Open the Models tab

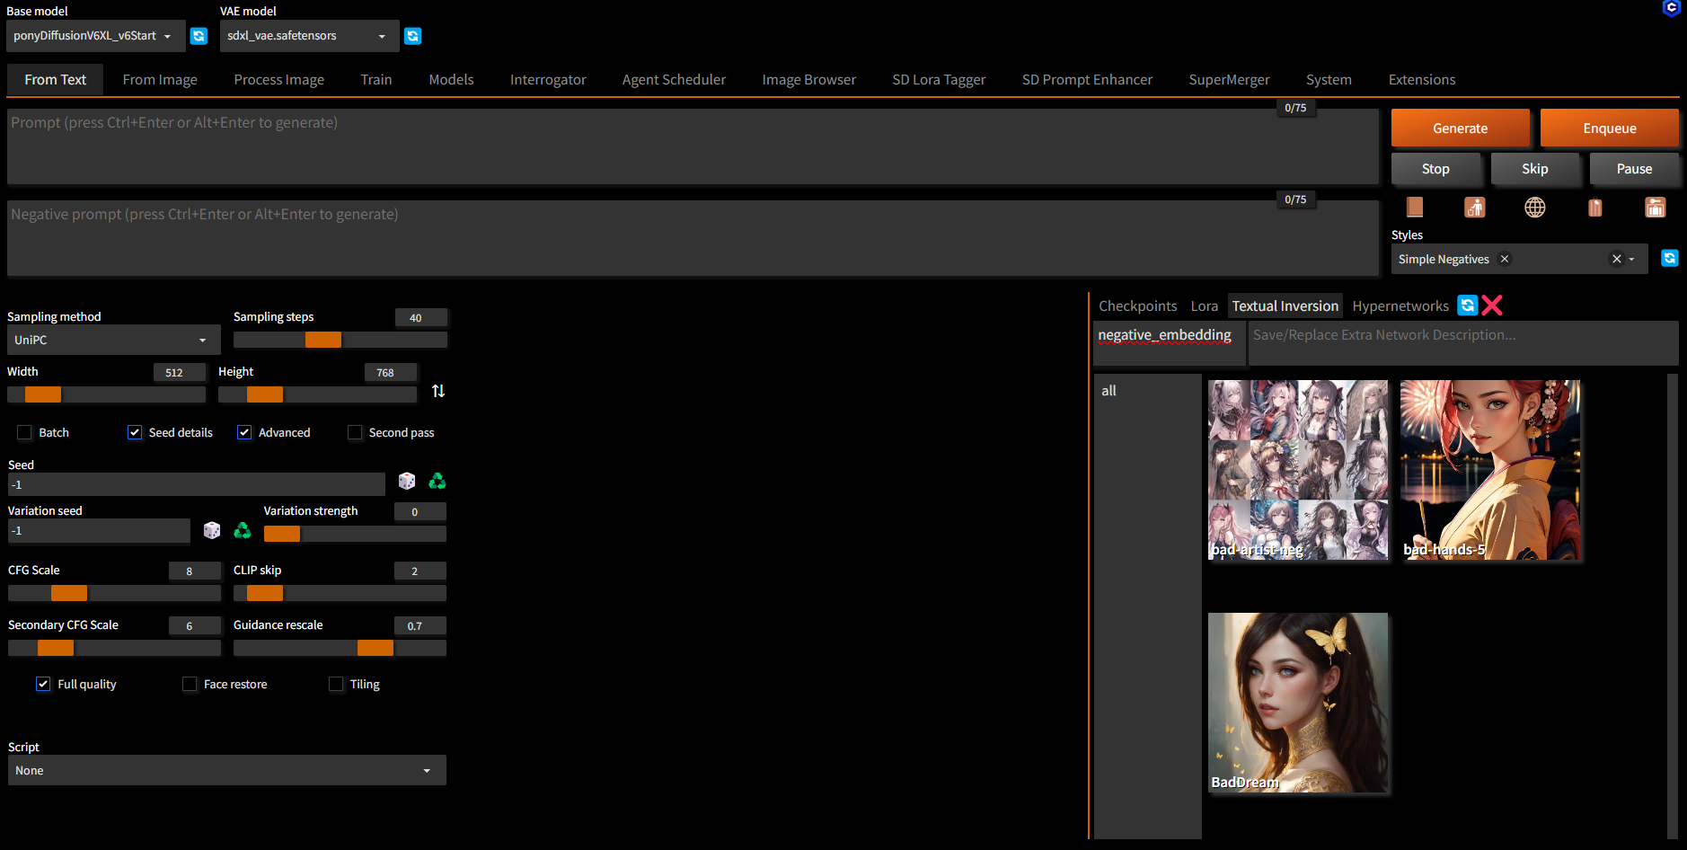pyautogui.click(x=451, y=80)
